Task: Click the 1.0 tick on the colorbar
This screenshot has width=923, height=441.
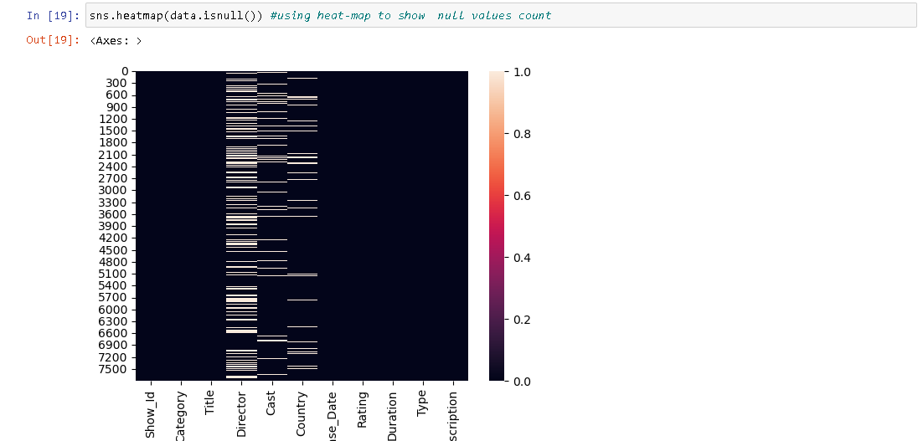Action: point(523,72)
